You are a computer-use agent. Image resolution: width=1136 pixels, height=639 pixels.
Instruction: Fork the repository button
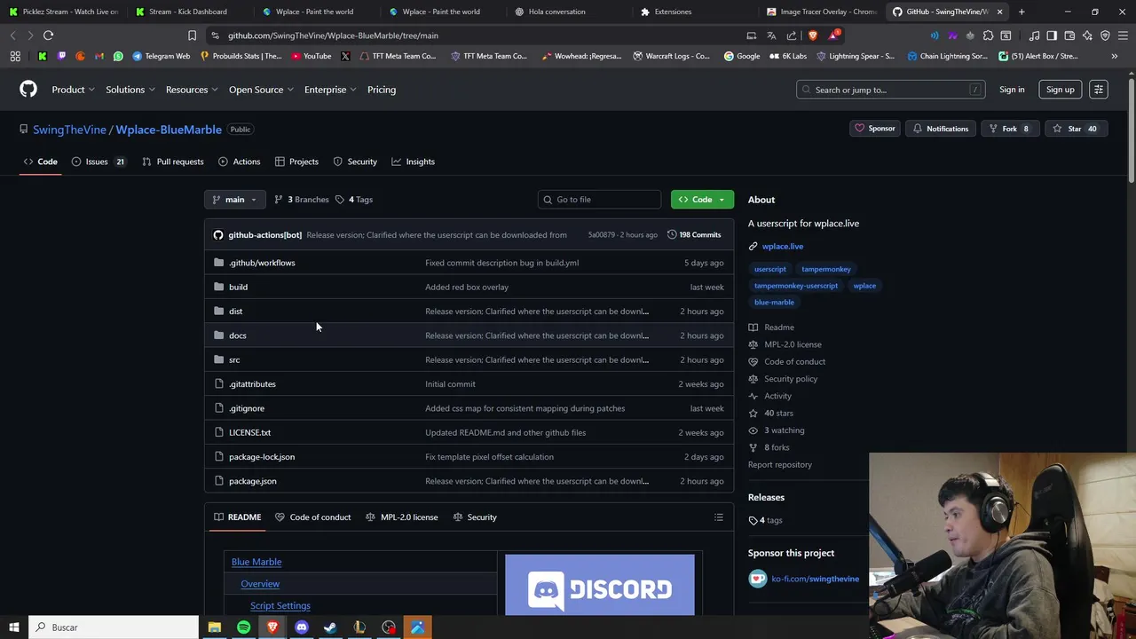pyautogui.click(x=1009, y=129)
